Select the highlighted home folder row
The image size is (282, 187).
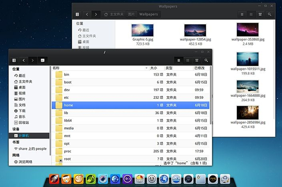coord(131,105)
